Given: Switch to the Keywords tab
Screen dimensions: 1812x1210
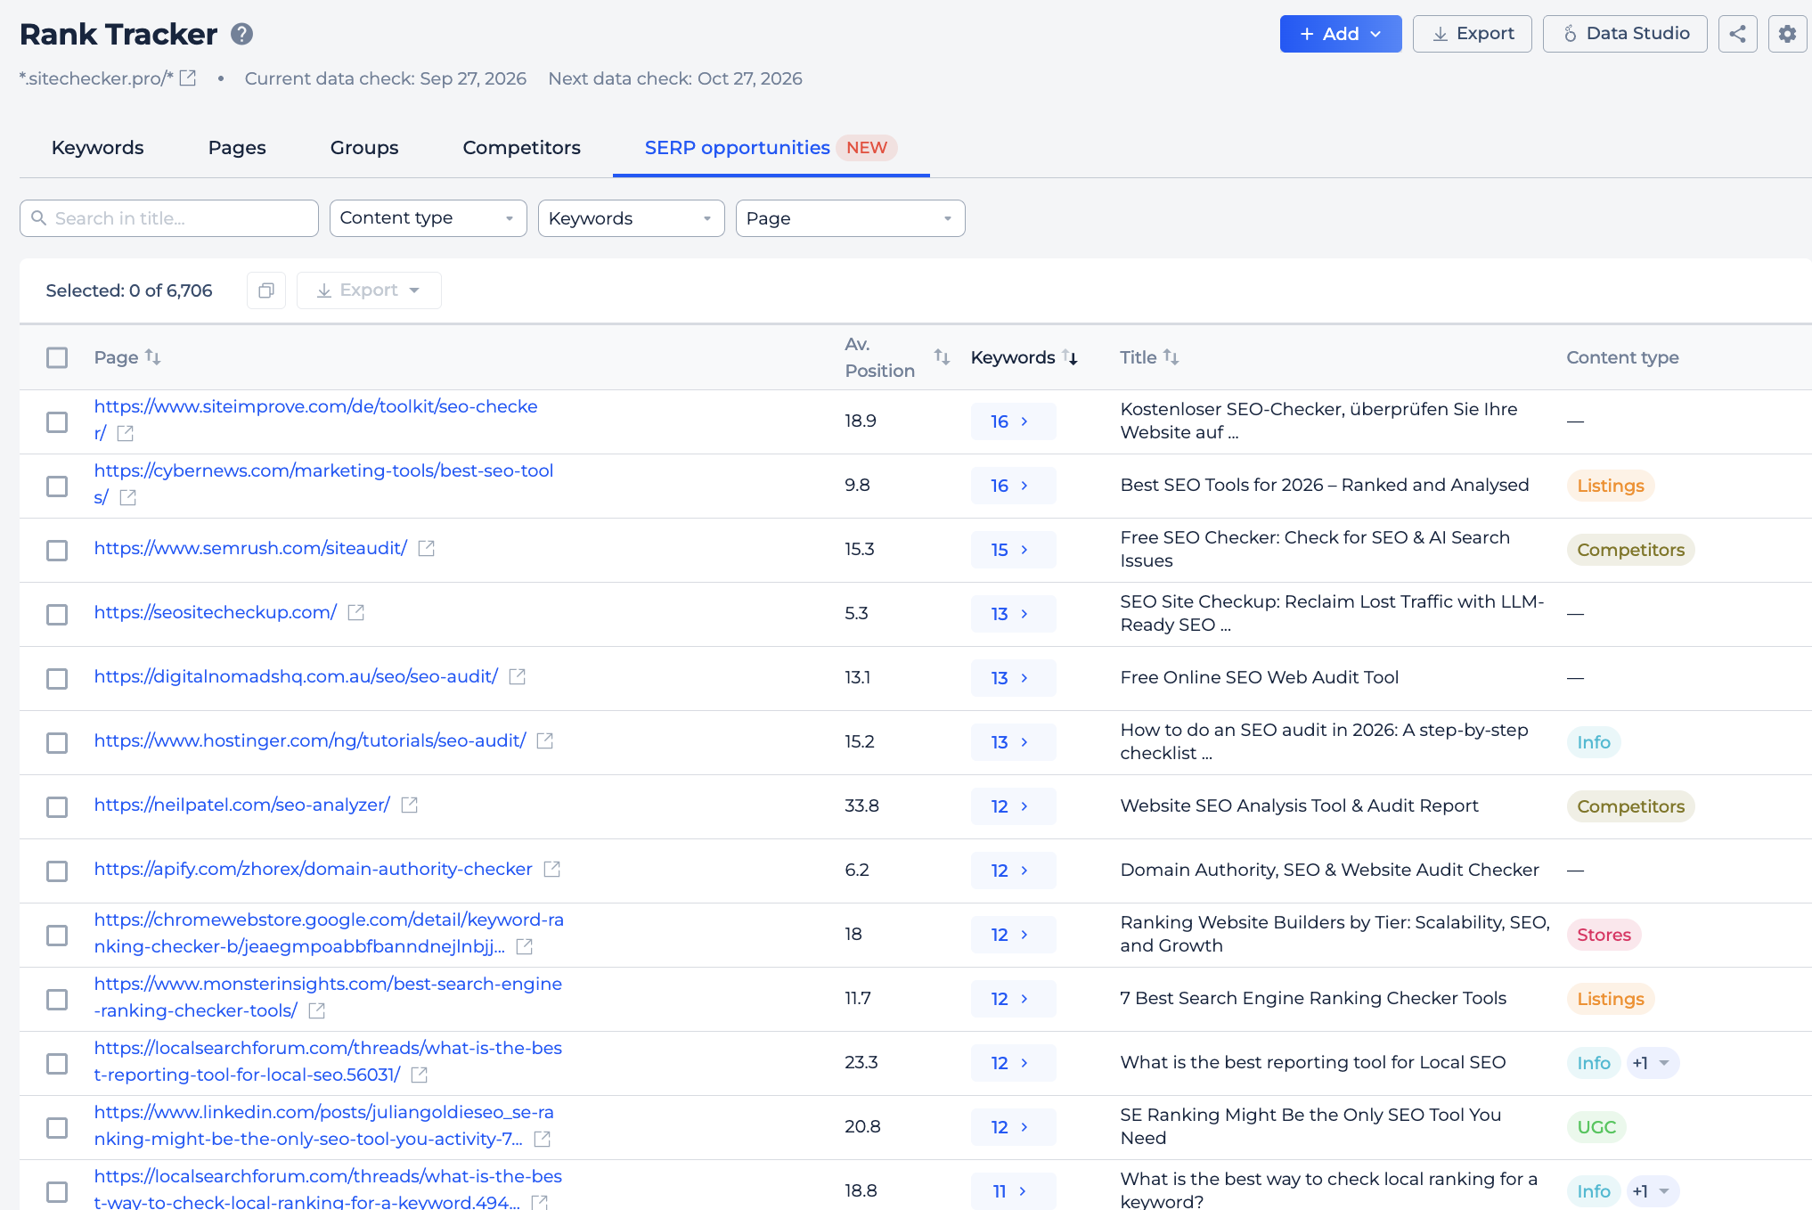Looking at the screenshot, I should [97, 148].
